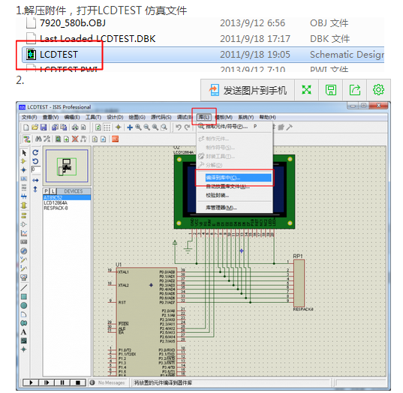The image size is (403, 393).
Task: Click the undo arrow in toolbar
Action: [x=179, y=127]
